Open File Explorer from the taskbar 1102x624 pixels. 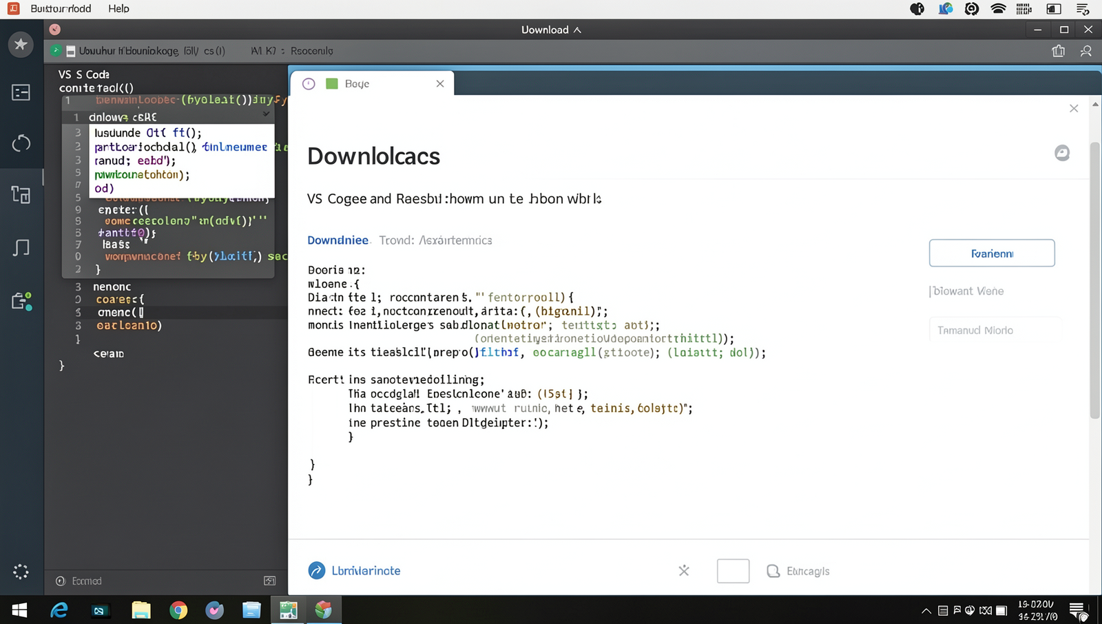[141, 610]
